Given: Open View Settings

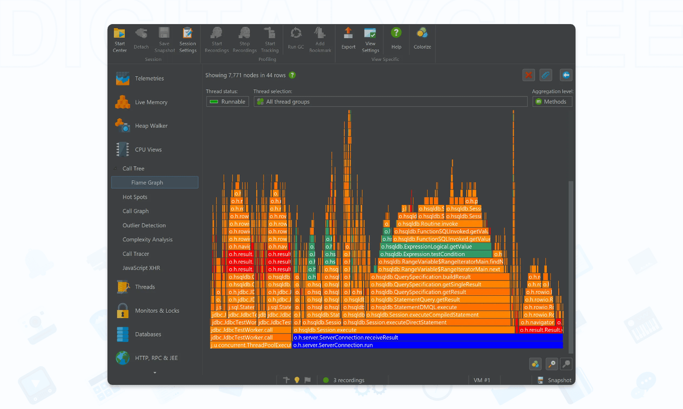Looking at the screenshot, I should coord(370,40).
